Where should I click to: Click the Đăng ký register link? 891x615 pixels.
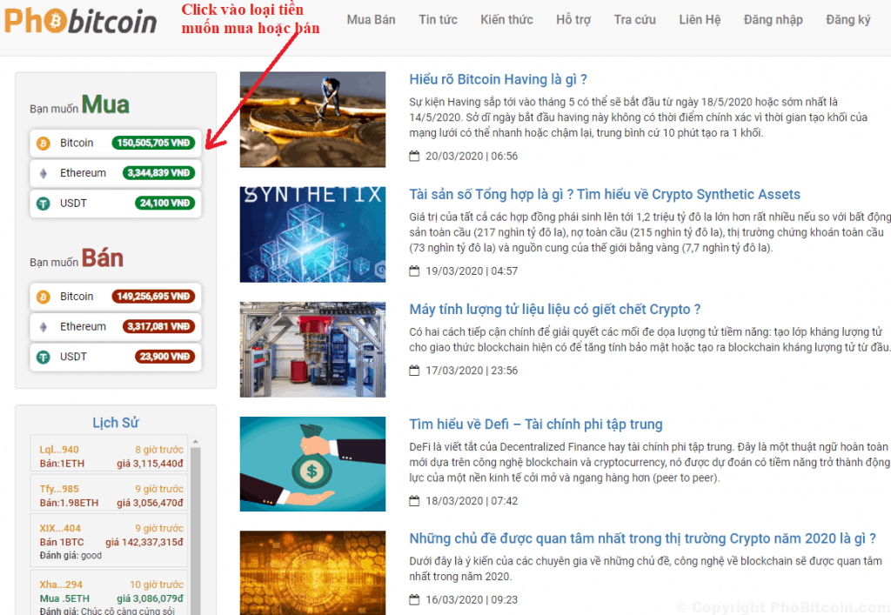(847, 20)
